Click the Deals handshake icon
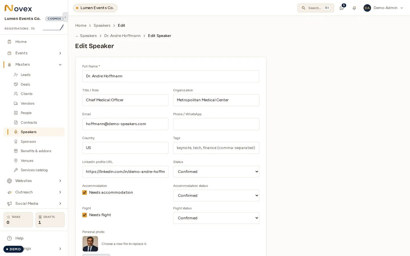 (16, 84)
